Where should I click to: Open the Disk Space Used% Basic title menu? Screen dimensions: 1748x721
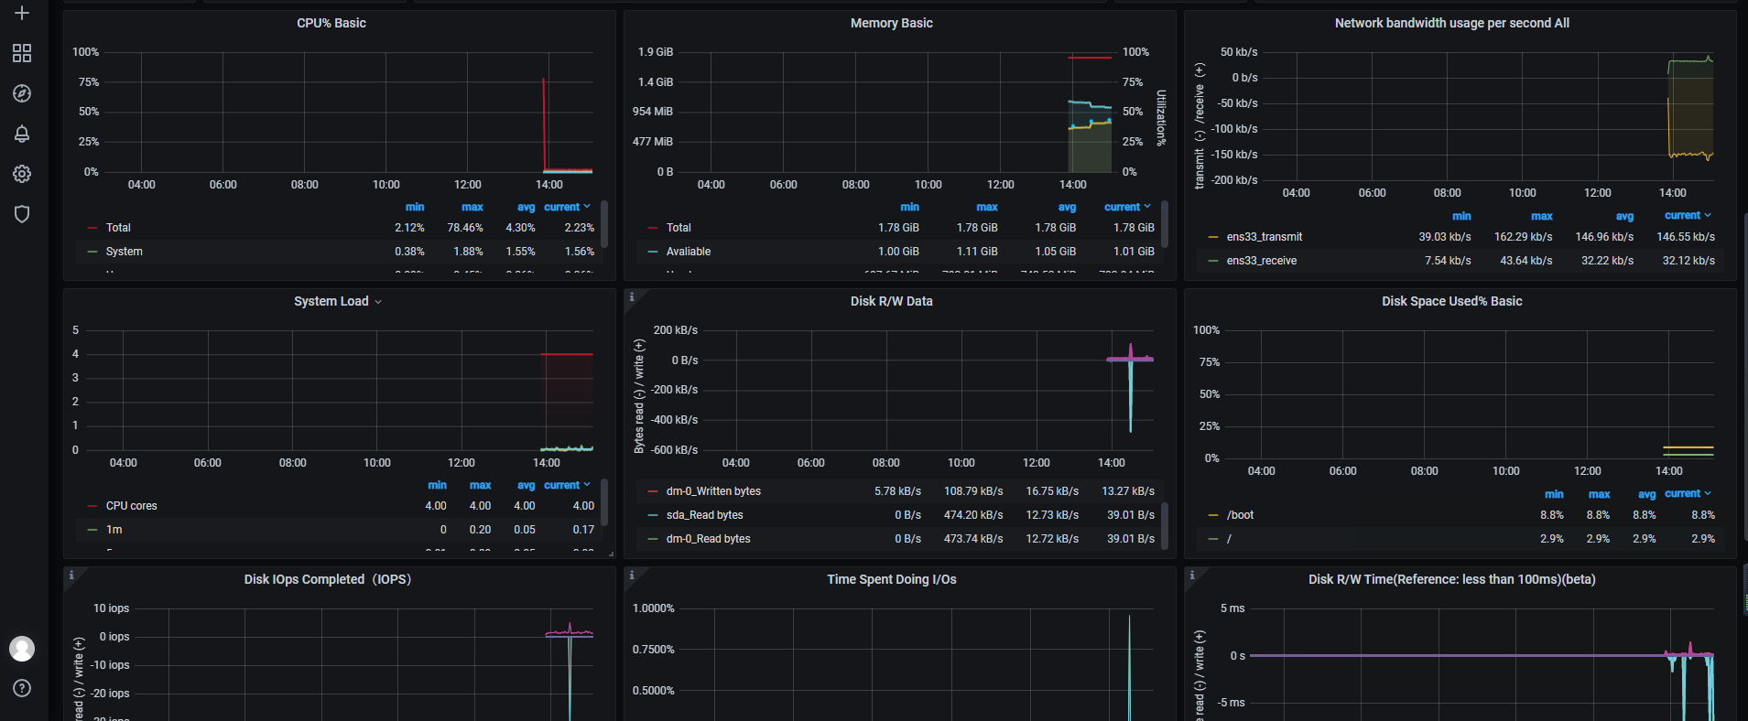pos(1452,301)
